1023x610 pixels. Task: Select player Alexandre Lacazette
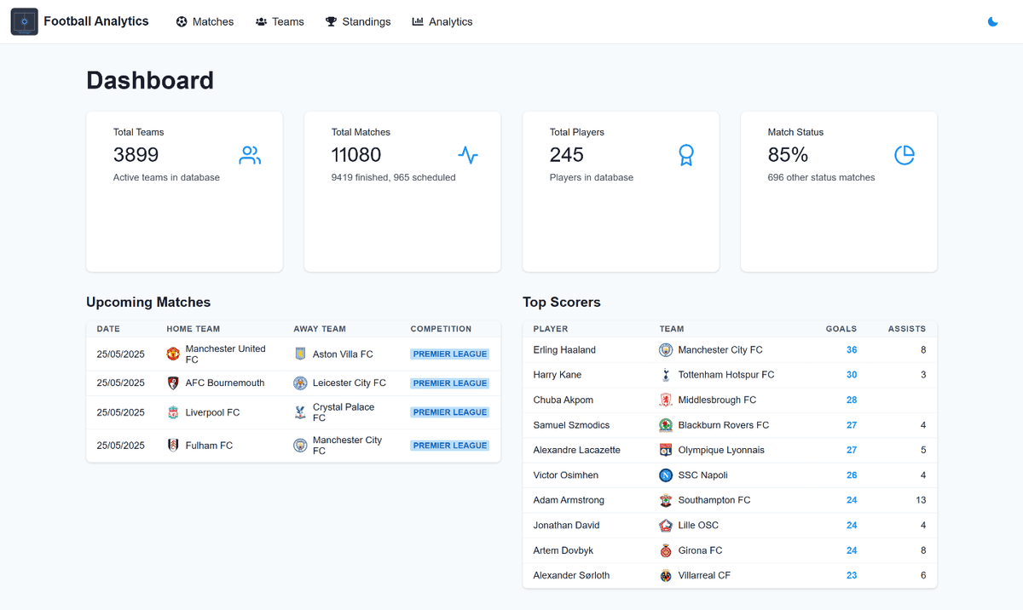click(x=576, y=450)
